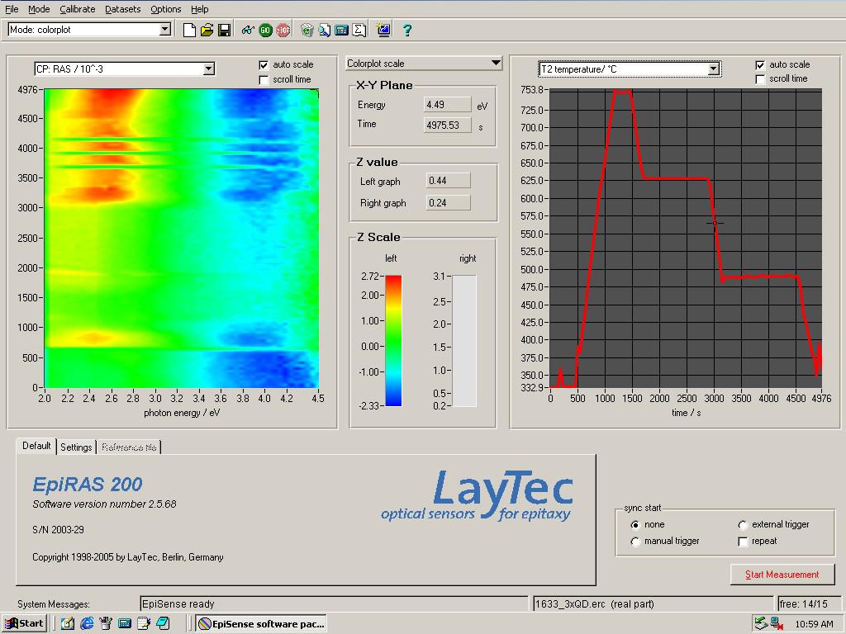Click the taskbar clock showing 10:59 AM
846x634 pixels.
[814, 624]
